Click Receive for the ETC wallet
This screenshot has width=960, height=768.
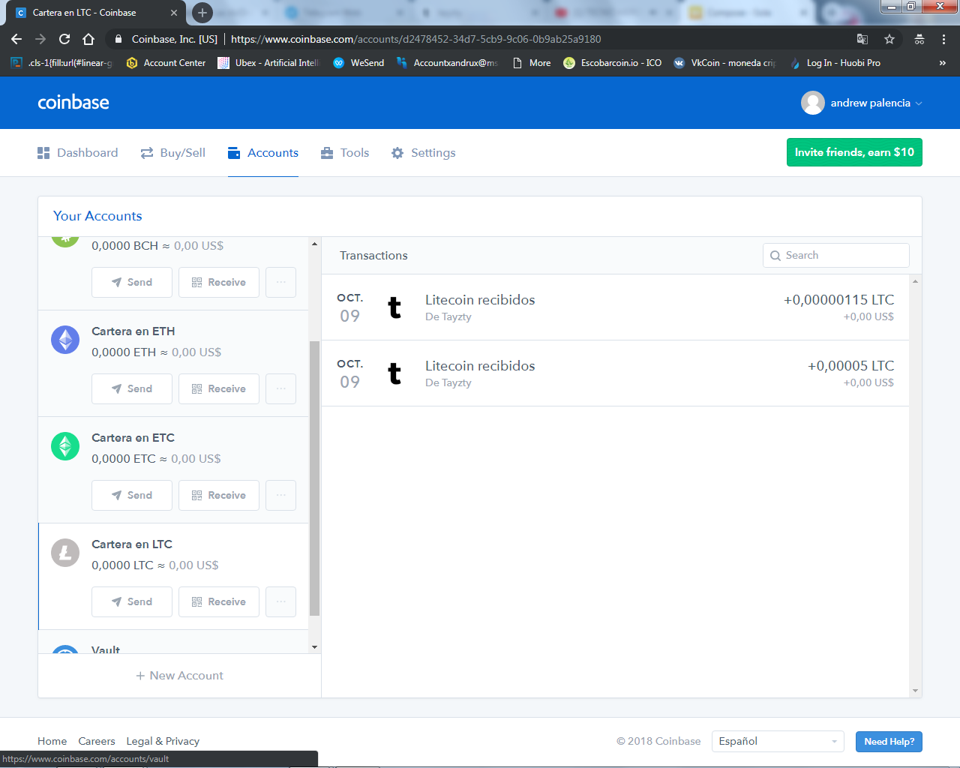219,495
